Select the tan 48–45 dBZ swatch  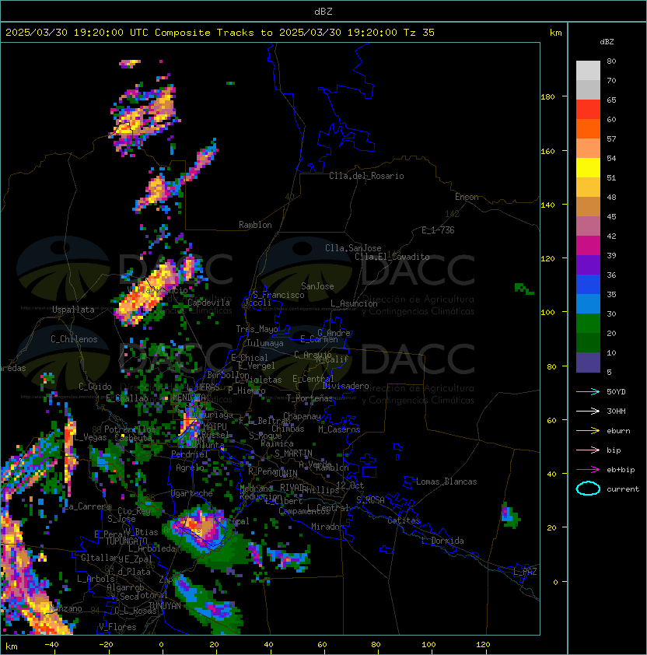[x=588, y=206]
